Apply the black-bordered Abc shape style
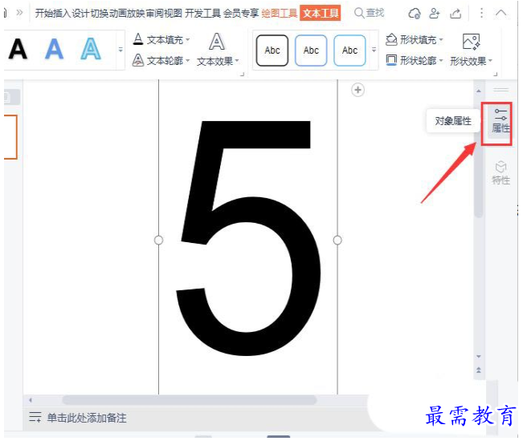 (272, 51)
